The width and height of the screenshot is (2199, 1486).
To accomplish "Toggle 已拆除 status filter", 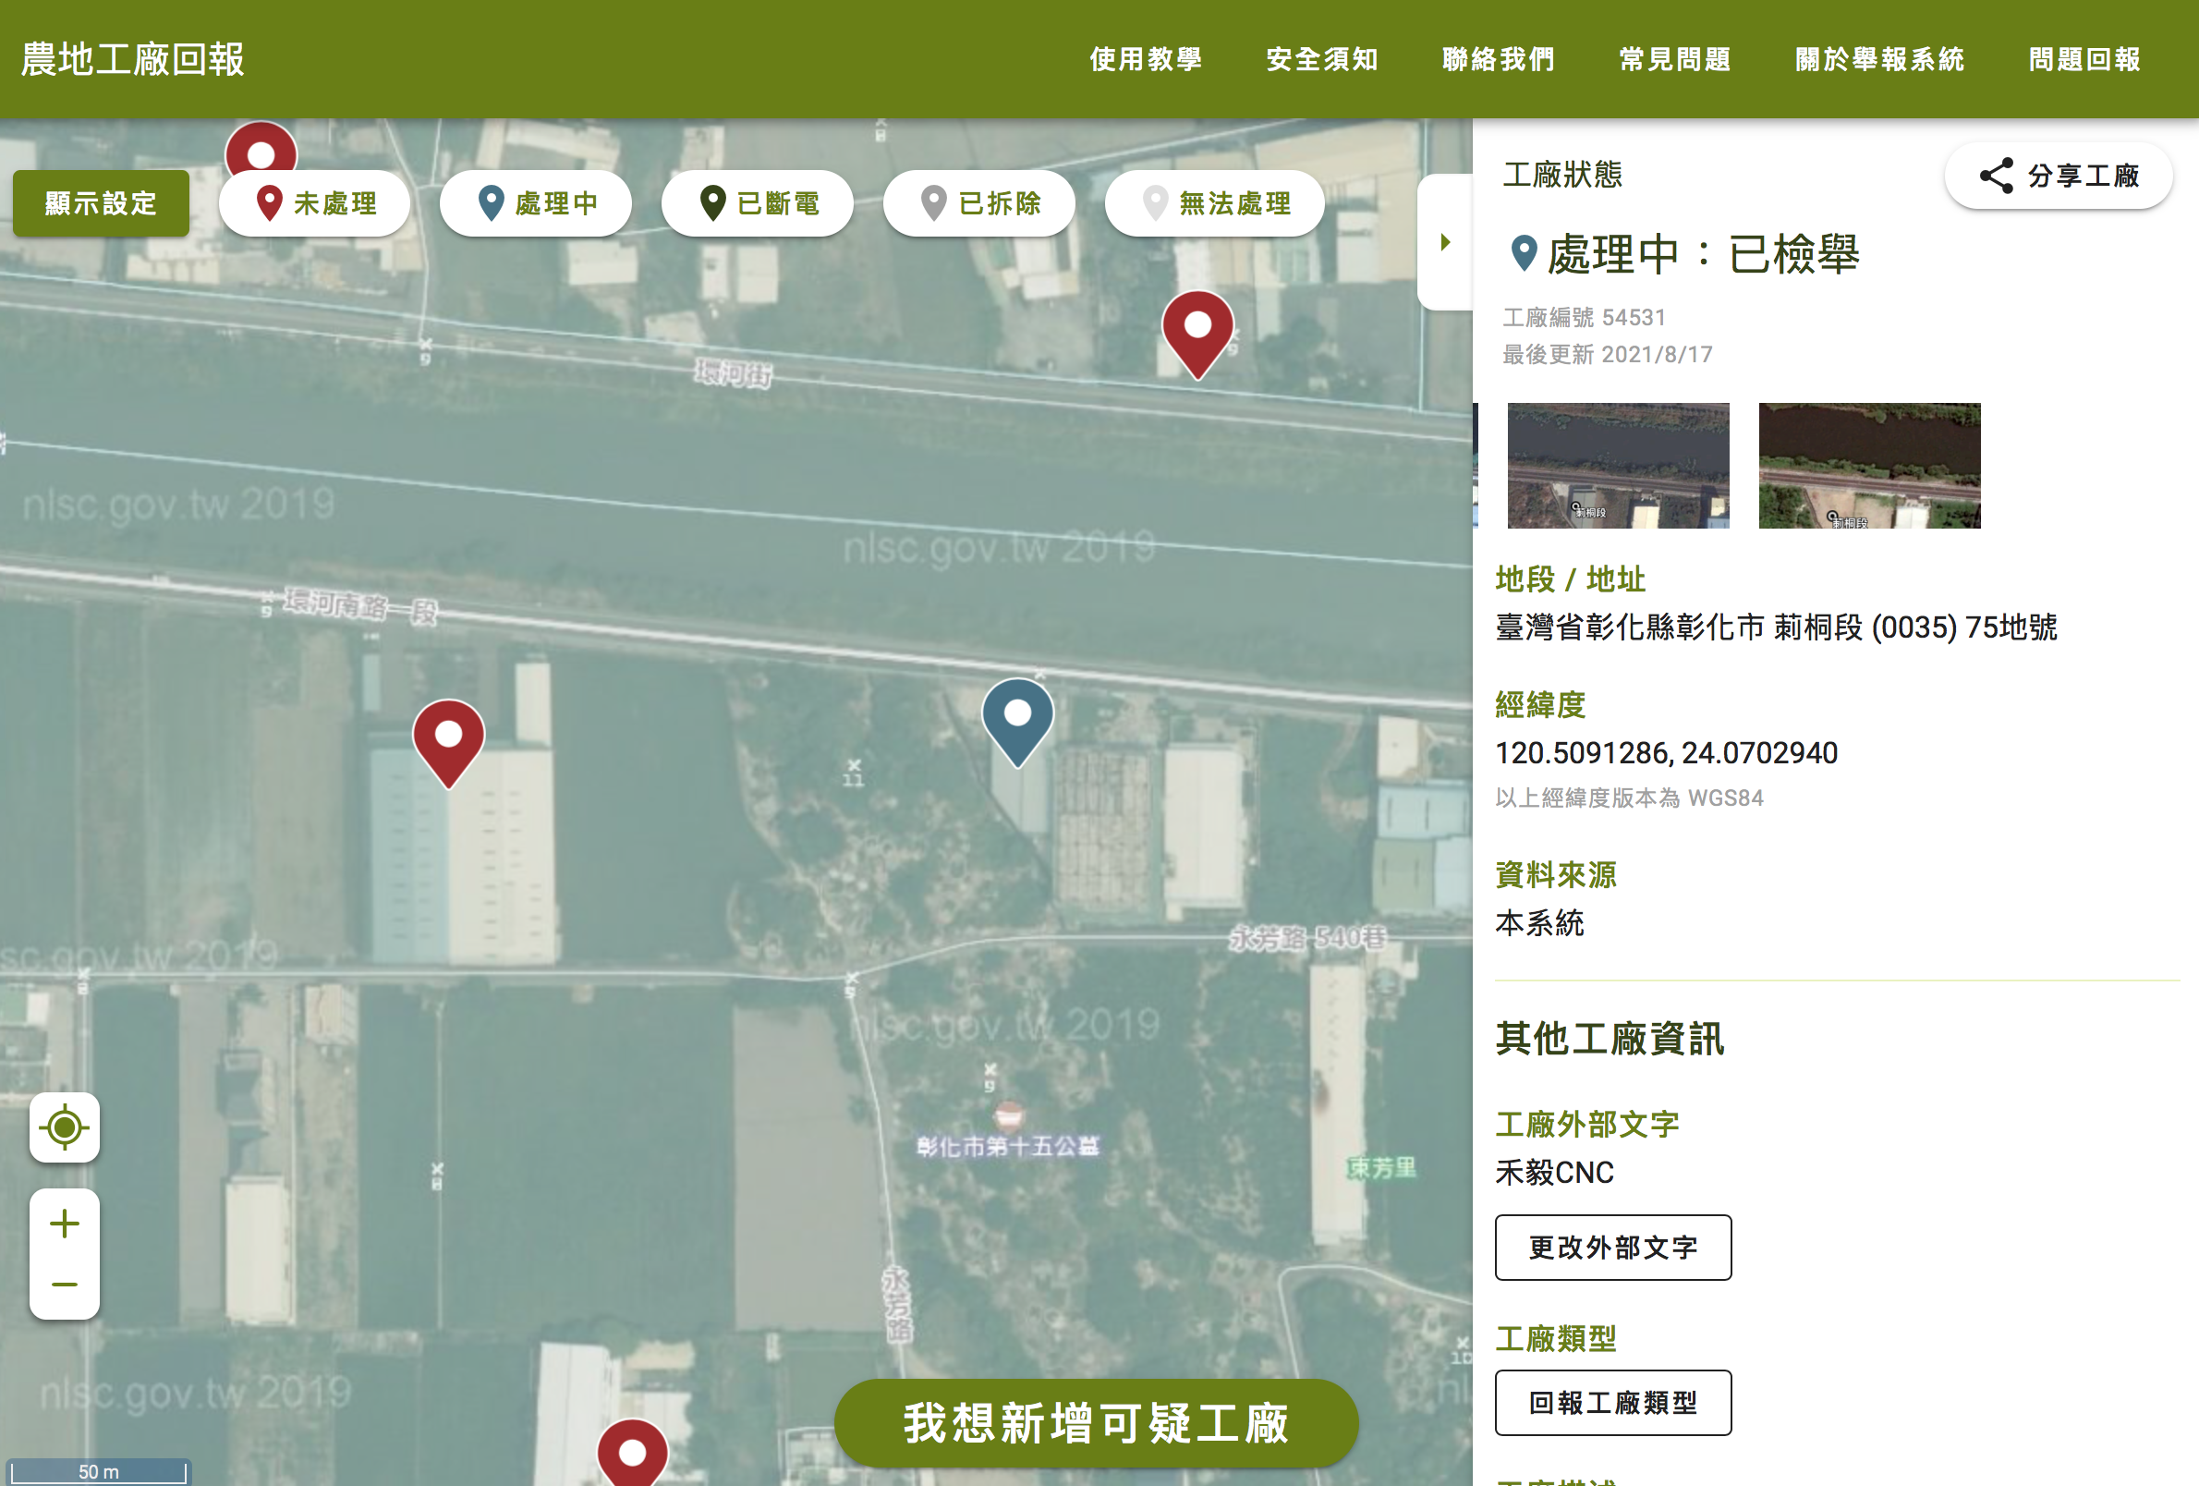I will coord(978,203).
